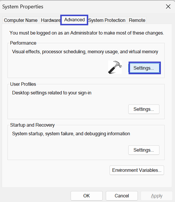The image size is (175, 202).
Task: Select the Advanced tab
Action: 74,20
